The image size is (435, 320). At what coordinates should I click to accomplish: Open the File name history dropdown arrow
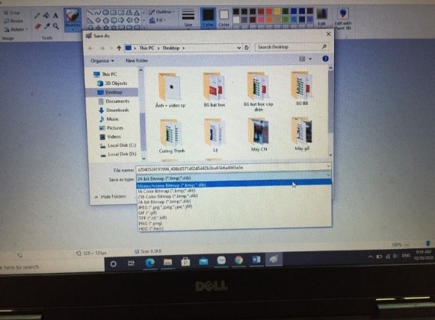click(x=328, y=166)
